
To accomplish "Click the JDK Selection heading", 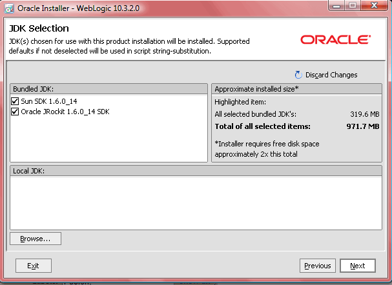I will click(x=39, y=28).
